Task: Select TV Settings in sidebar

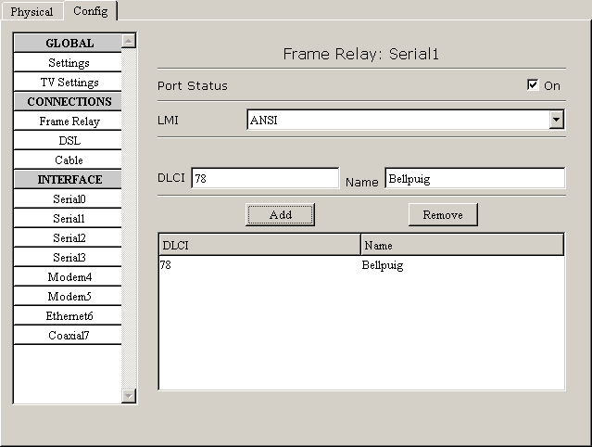Action: click(69, 83)
